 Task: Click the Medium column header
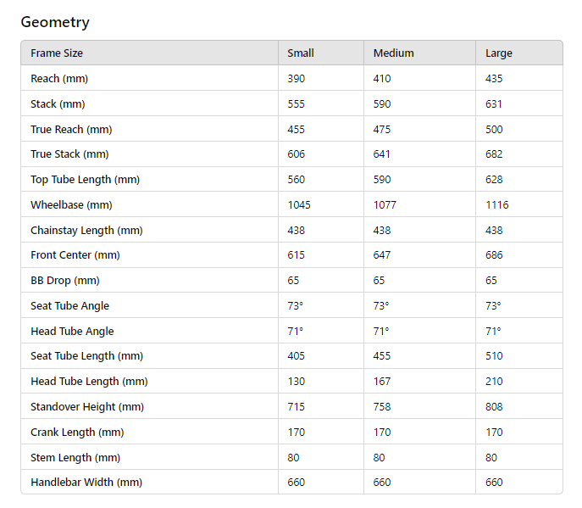click(x=394, y=53)
